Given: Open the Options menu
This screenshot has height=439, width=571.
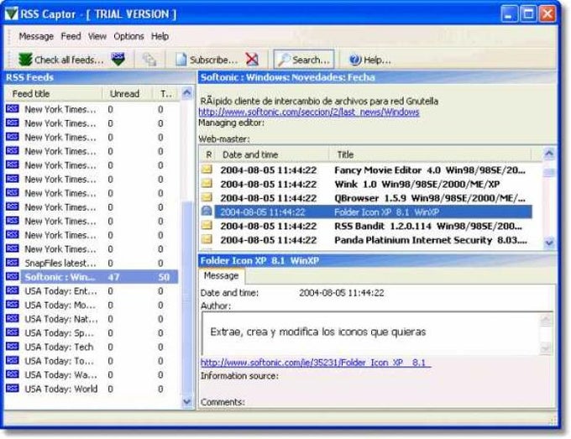Looking at the screenshot, I should (128, 36).
